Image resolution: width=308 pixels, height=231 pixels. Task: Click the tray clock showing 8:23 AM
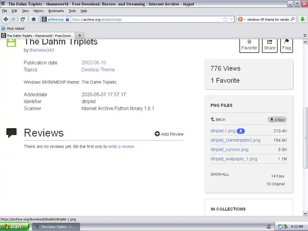click(297, 226)
